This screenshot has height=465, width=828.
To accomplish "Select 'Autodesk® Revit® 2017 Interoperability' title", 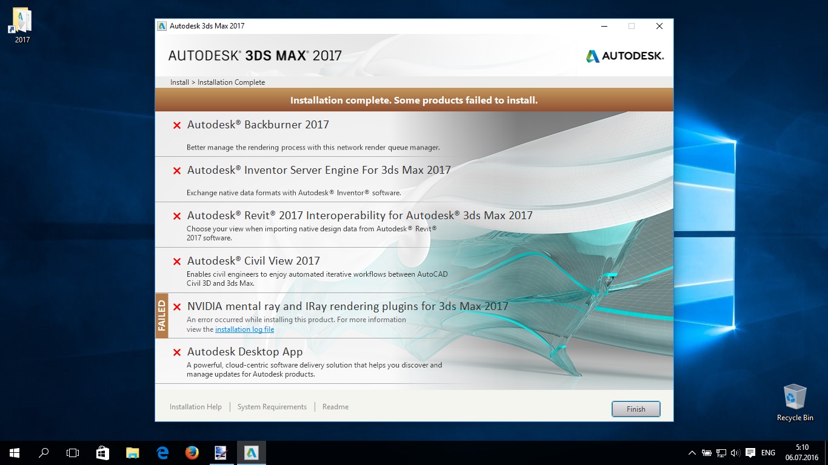I will pos(360,216).
